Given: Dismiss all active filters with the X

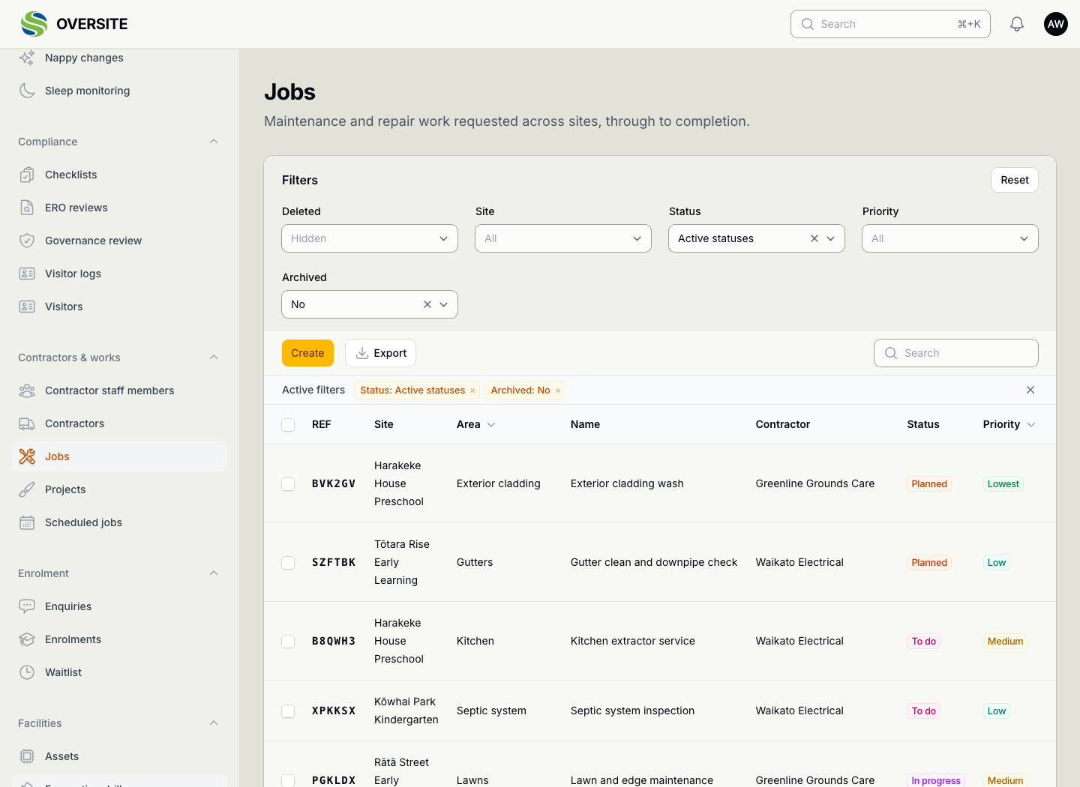Looking at the screenshot, I should [1030, 390].
